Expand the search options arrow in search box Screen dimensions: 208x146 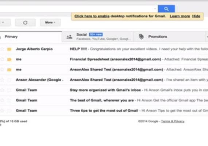(155, 9)
